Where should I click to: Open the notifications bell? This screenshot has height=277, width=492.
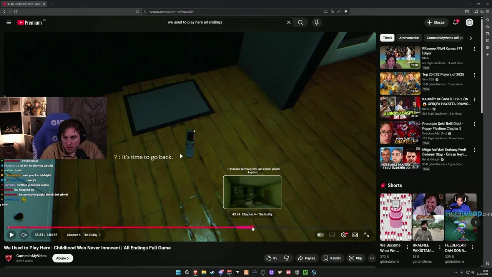point(455,22)
